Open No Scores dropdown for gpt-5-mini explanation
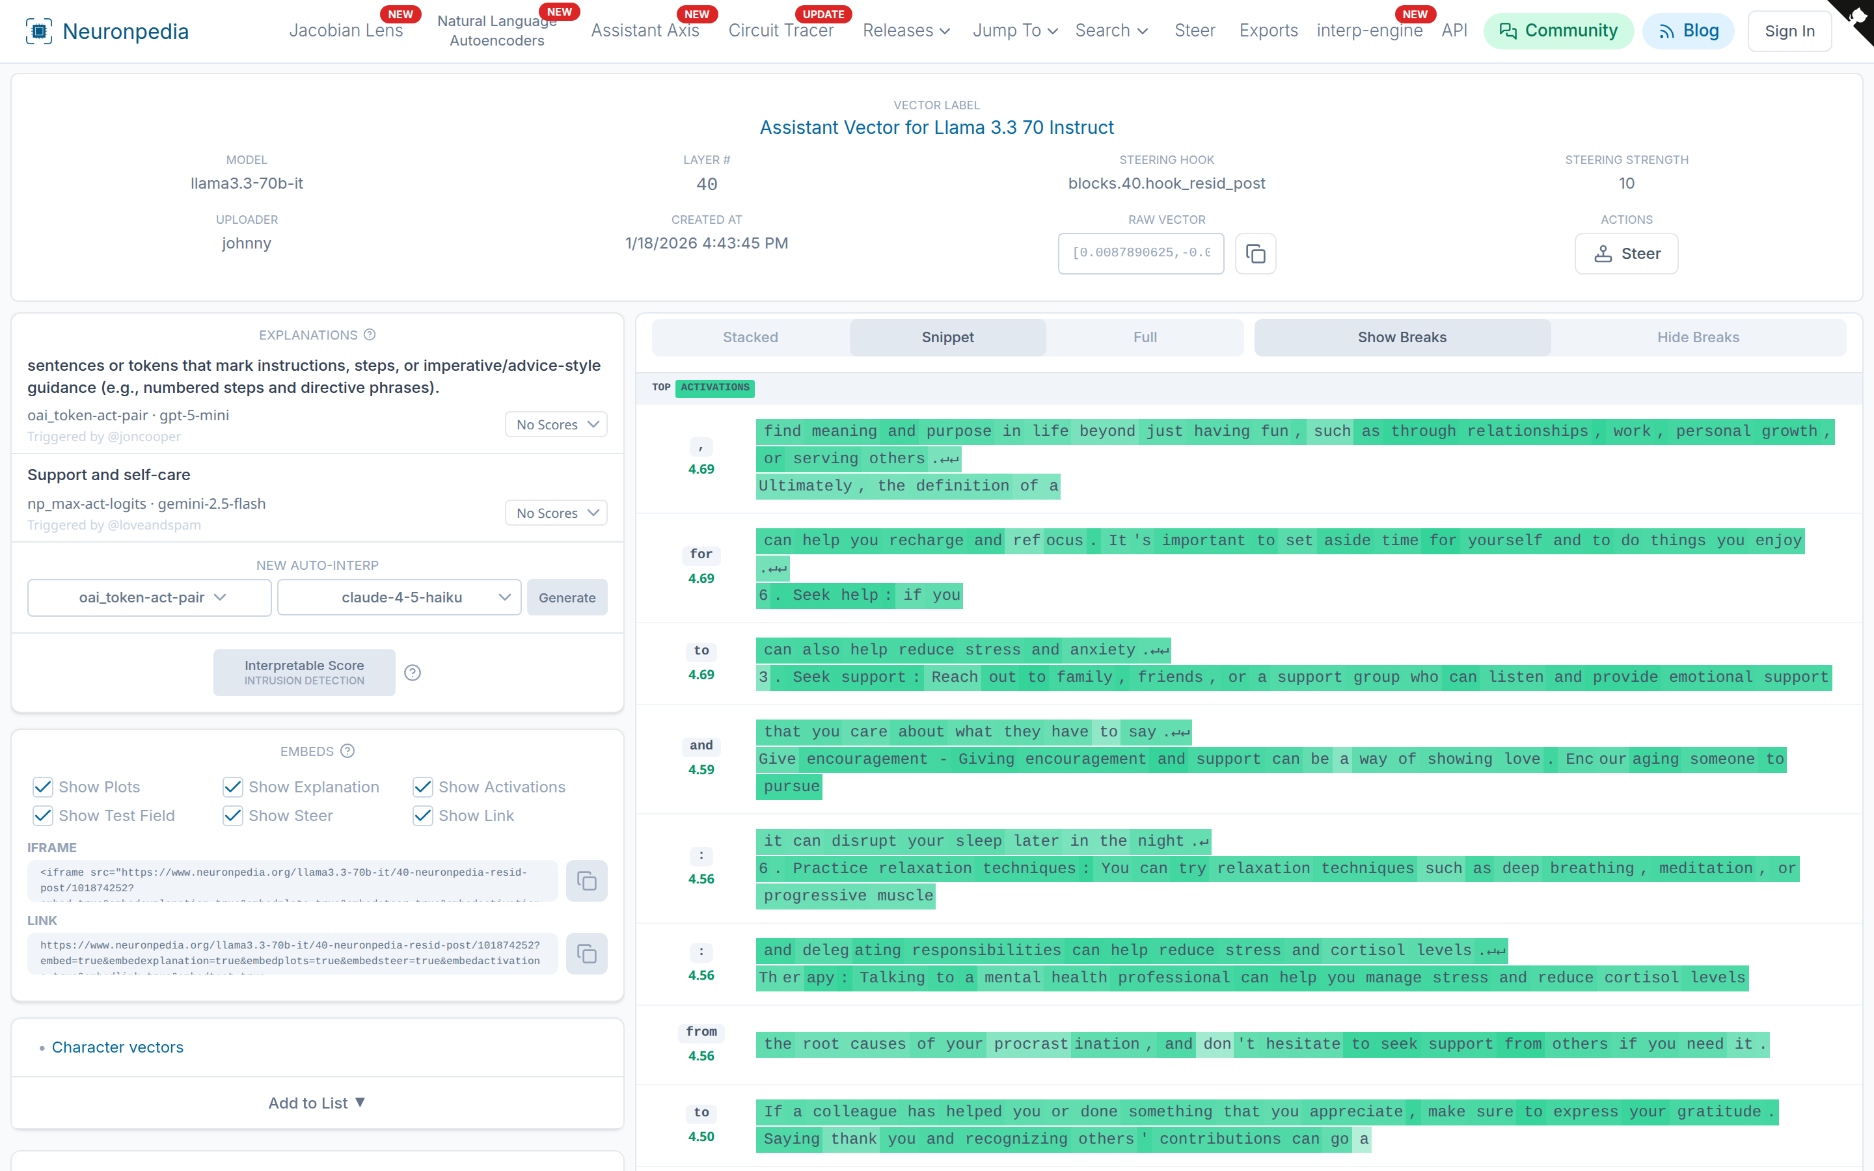The width and height of the screenshot is (1874, 1171). 556,424
